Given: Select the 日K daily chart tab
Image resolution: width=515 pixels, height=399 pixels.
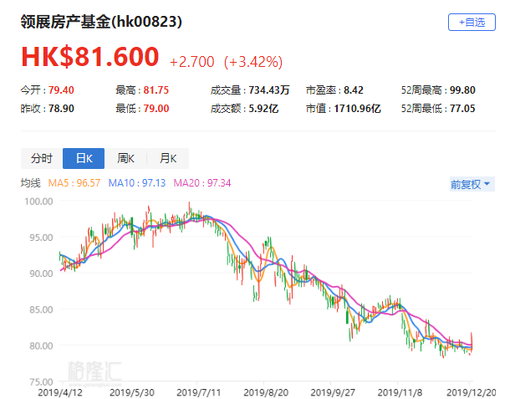Looking at the screenshot, I should tap(84, 159).
